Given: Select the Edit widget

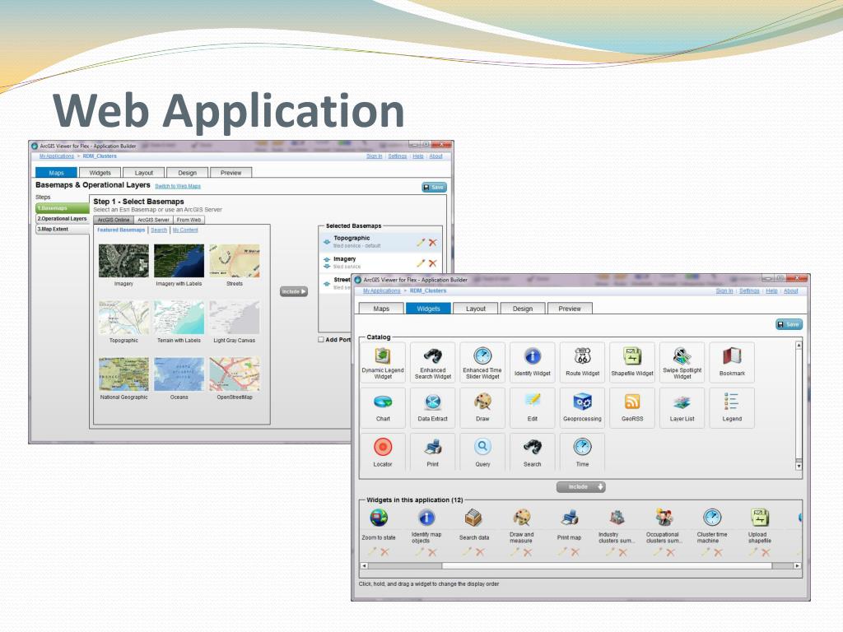Looking at the screenshot, I should coord(533,408).
